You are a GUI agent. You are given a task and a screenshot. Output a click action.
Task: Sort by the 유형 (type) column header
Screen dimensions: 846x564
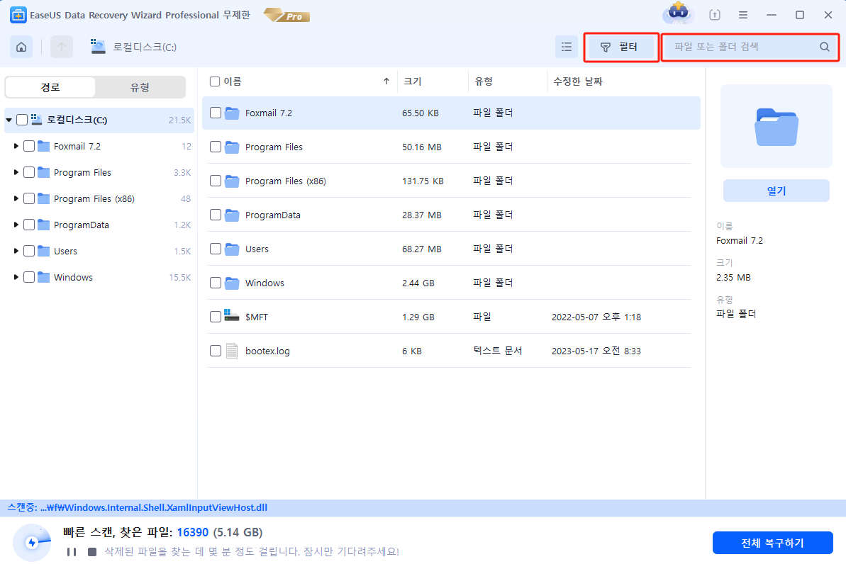tap(484, 81)
